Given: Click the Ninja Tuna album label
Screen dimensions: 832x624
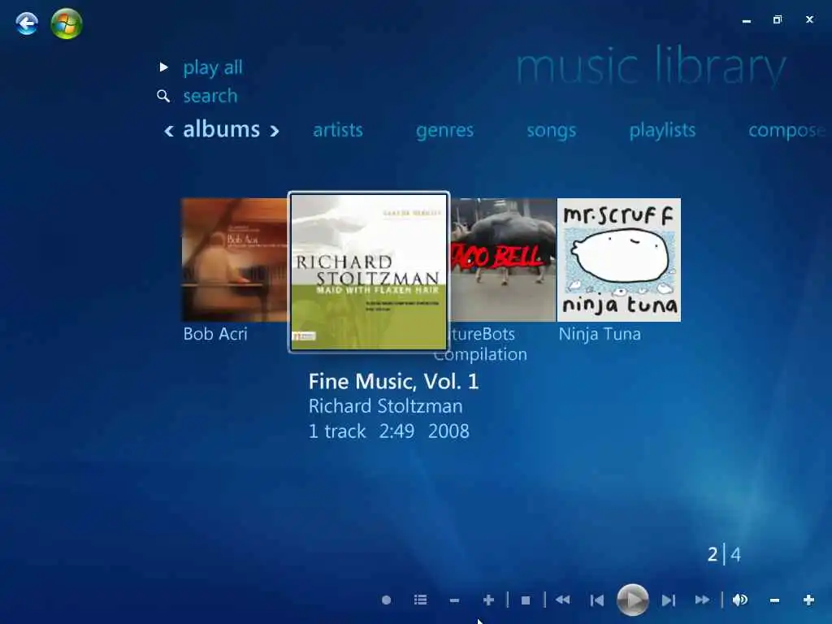Looking at the screenshot, I should pos(600,334).
